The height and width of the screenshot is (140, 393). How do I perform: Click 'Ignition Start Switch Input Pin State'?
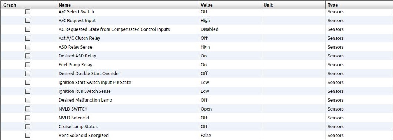click(95, 82)
